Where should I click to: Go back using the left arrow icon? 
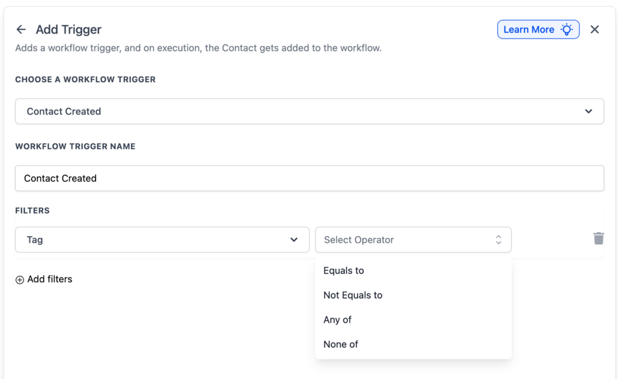pyautogui.click(x=21, y=29)
